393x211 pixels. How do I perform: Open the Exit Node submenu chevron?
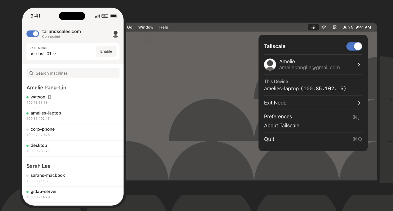359,103
